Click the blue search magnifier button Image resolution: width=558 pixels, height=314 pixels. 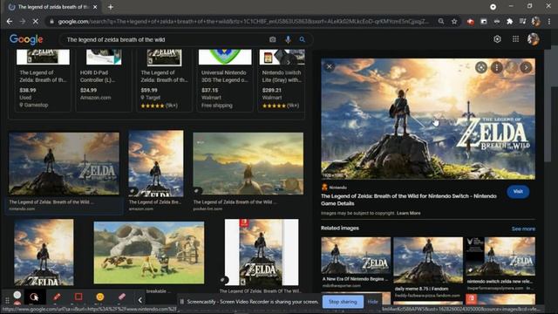pyautogui.click(x=303, y=39)
